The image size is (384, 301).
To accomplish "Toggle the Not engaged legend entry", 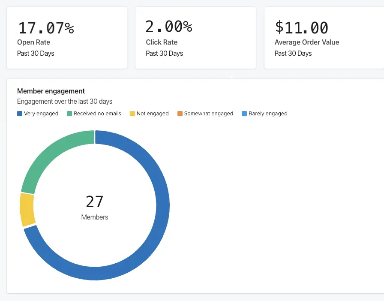I will 149,113.
